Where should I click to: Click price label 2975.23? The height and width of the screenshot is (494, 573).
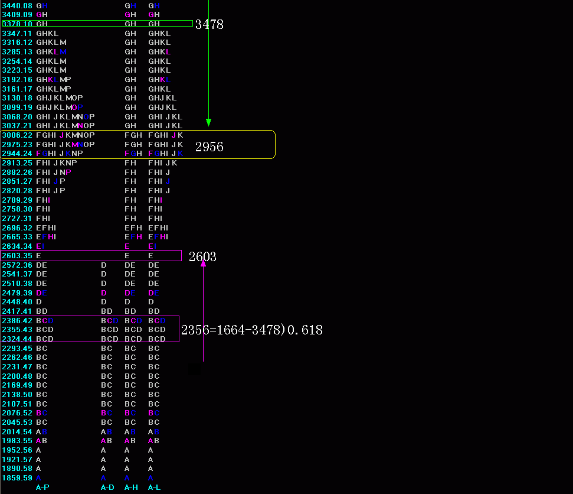(x=17, y=145)
